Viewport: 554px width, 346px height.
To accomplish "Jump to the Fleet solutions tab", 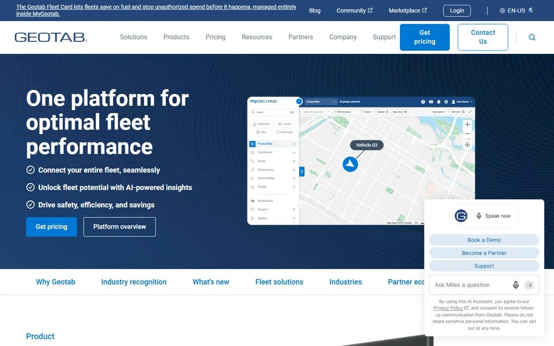I will pos(279,282).
